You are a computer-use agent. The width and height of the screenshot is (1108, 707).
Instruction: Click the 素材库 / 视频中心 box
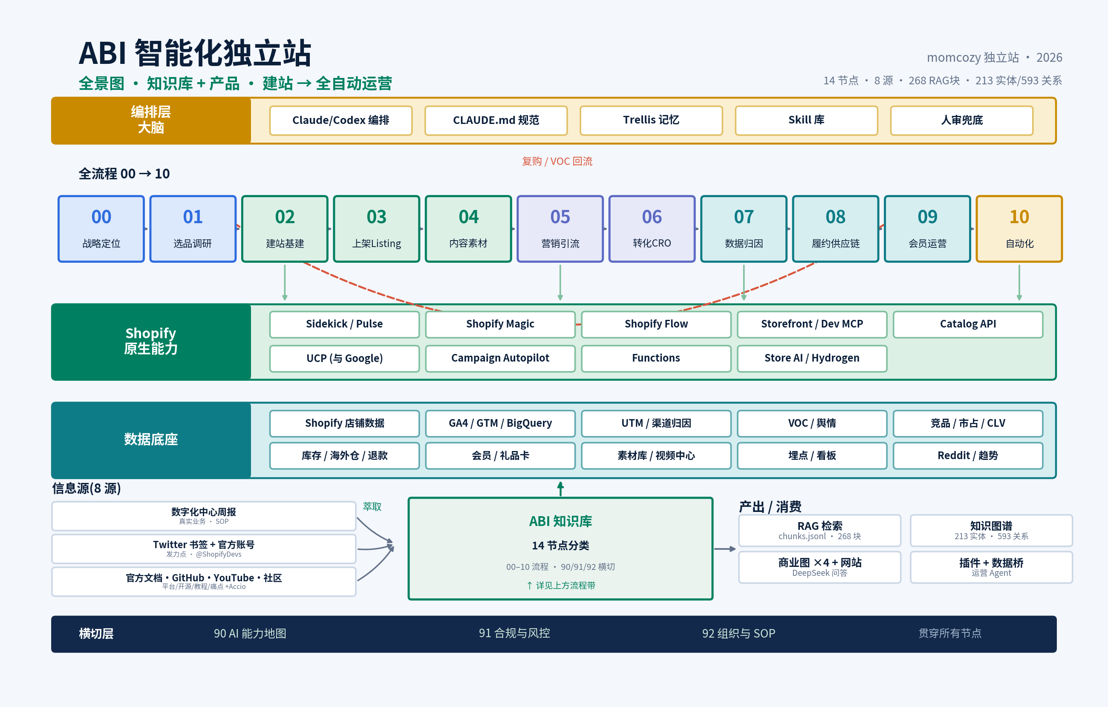tap(656, 456)
